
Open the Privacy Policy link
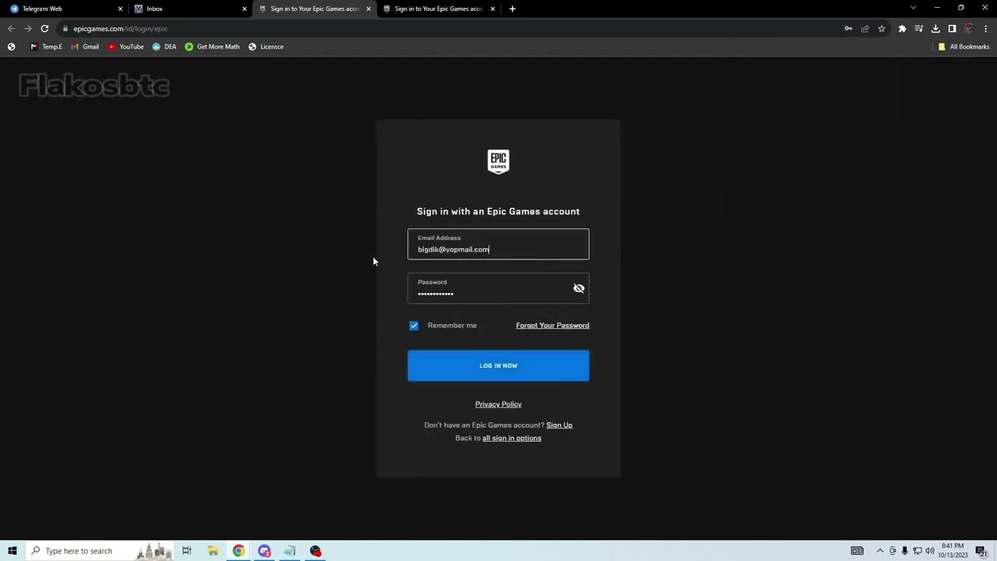click(498, 404)
